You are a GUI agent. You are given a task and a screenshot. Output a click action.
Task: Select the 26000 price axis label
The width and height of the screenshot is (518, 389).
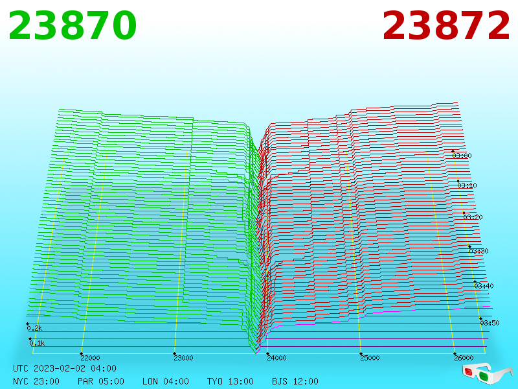[464, 358]
